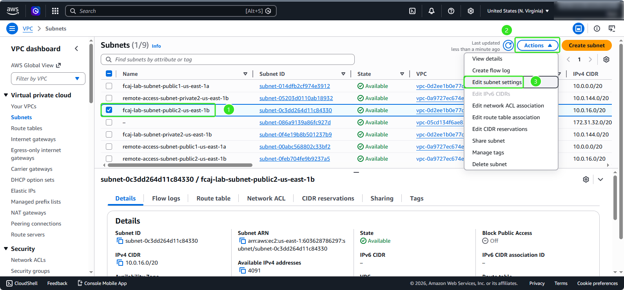Open the Filter by VPC dropdown
This screenshot has width=624, height=290.
[48, 79]
